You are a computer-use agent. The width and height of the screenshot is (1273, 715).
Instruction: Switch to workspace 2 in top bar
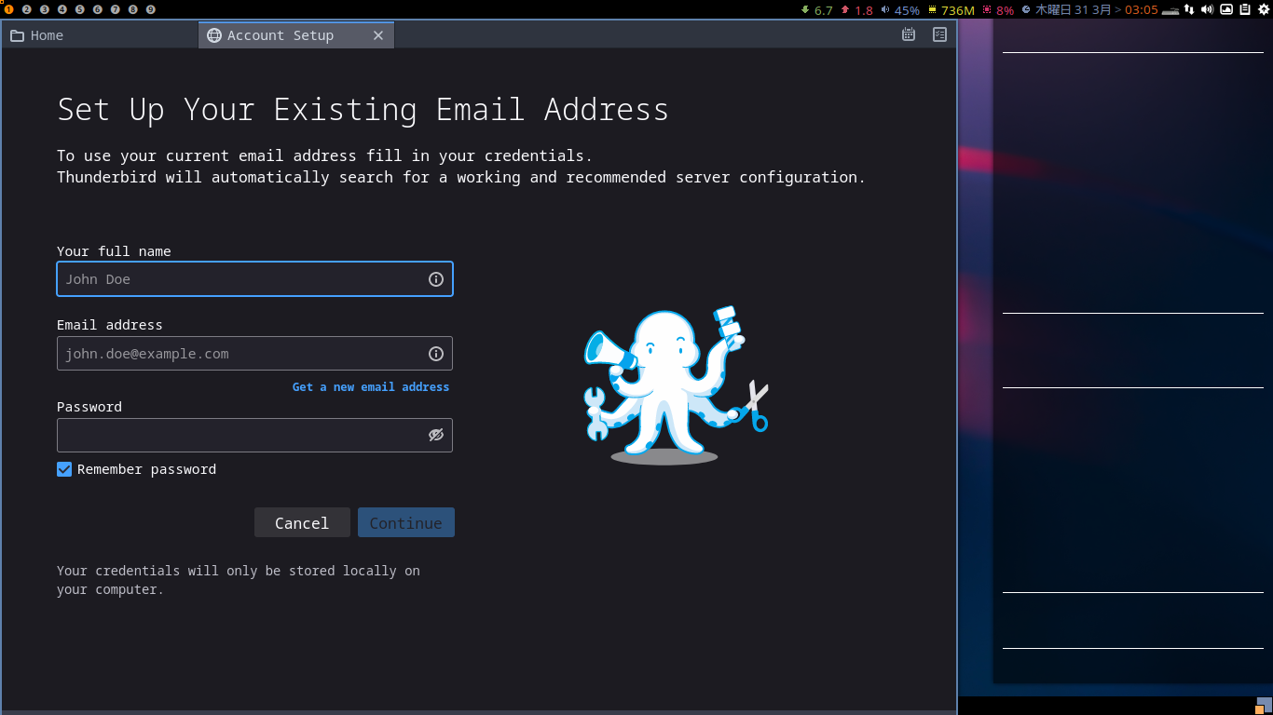pos(27,9)
